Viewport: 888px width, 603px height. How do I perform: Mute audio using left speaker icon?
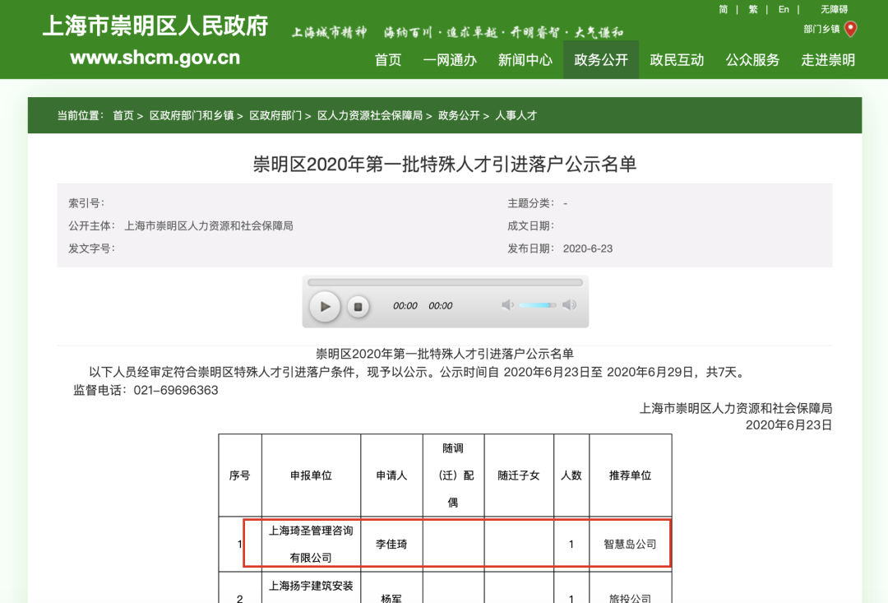pos(507,305)
